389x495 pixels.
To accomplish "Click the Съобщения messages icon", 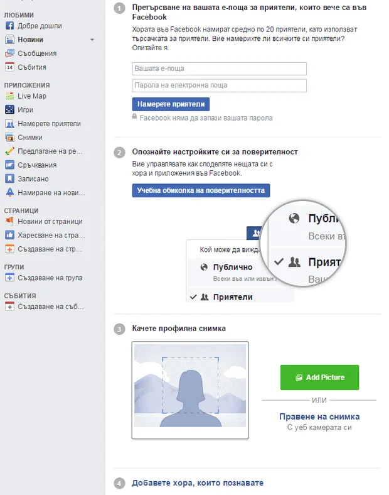I will tap(10, 53).
